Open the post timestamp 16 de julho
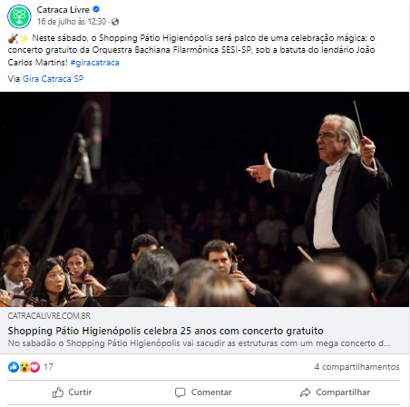 click(x=72, y=22)
